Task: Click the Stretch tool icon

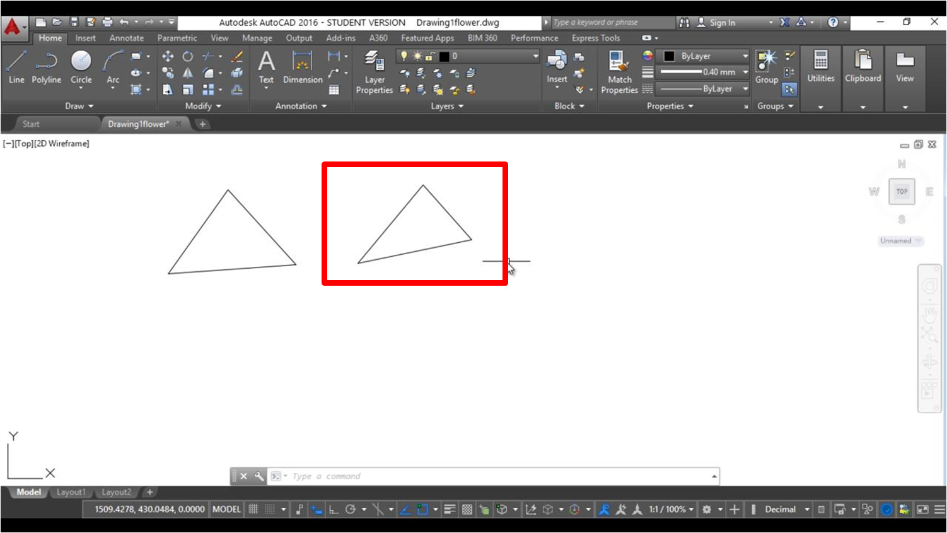Action: coord(168,90)
